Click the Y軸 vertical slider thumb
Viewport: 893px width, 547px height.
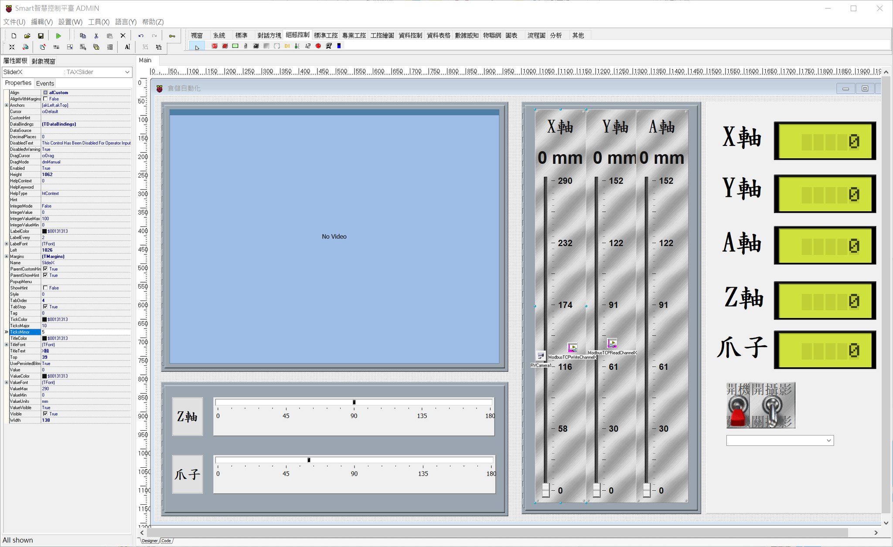[x=596, y=490]
